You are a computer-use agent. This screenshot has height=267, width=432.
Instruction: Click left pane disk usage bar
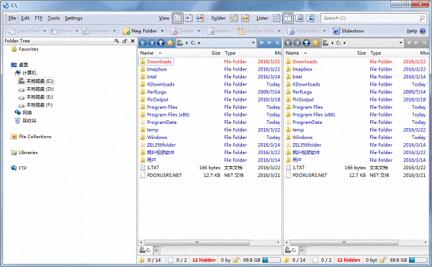(271, 260)
